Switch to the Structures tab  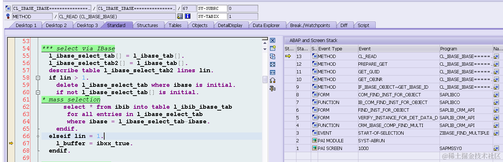tap(147, 25)
